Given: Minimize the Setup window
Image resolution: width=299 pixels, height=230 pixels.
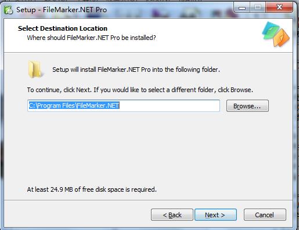Looking at the screenshot, I should tap(242, 8).
